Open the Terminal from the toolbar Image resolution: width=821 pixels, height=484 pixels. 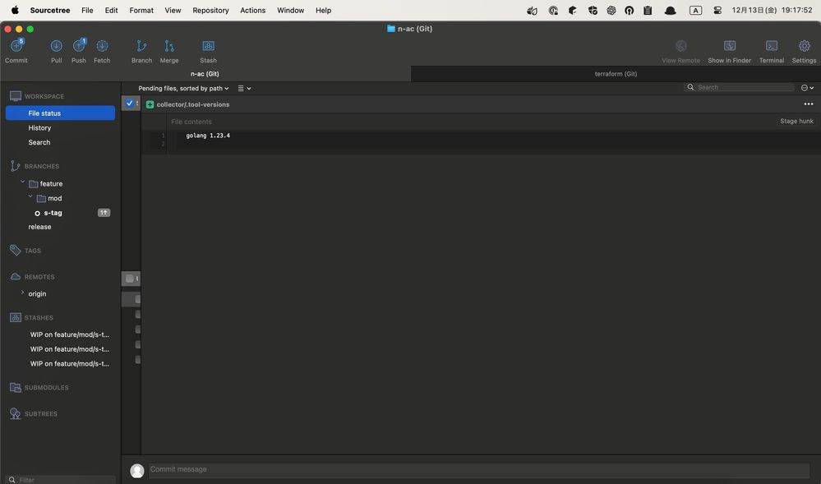[772, 46]
